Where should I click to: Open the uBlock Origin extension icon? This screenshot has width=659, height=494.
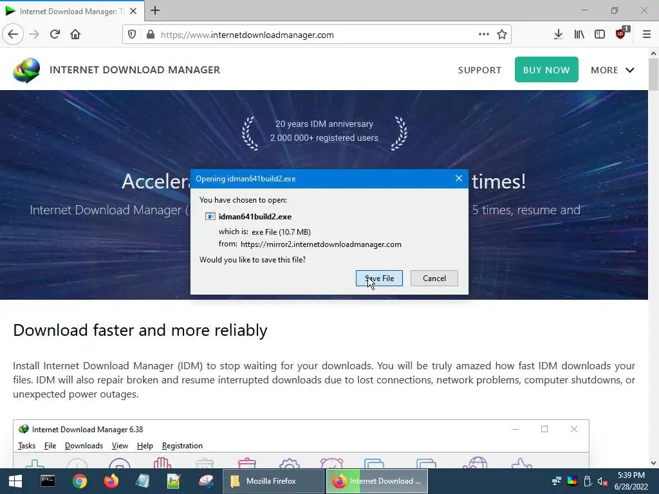(x=621, y=35)
